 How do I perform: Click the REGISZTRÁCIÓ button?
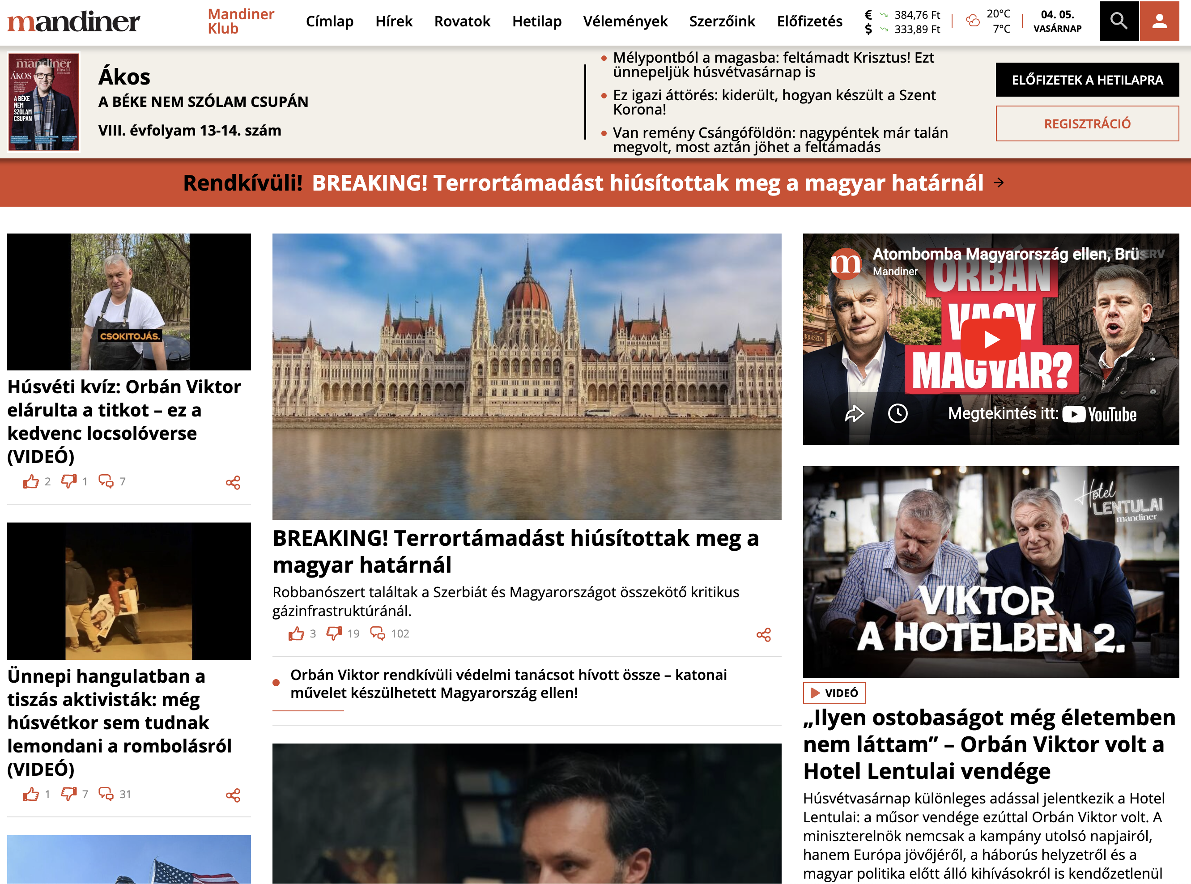[1087, 123]
